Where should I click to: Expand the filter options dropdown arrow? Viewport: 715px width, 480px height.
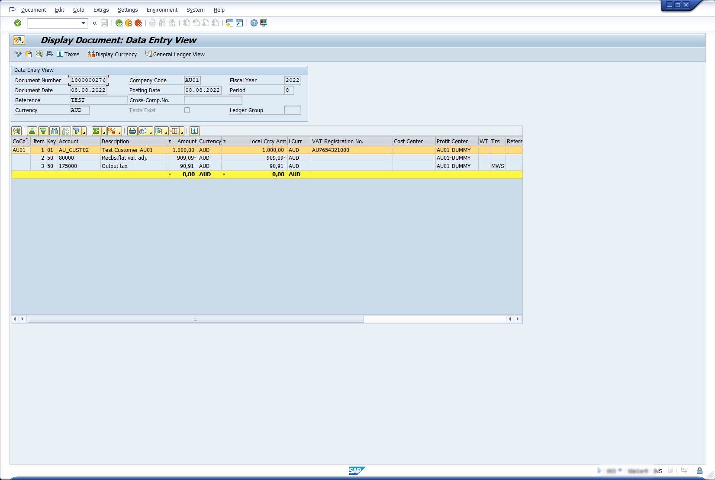(84, 132)
